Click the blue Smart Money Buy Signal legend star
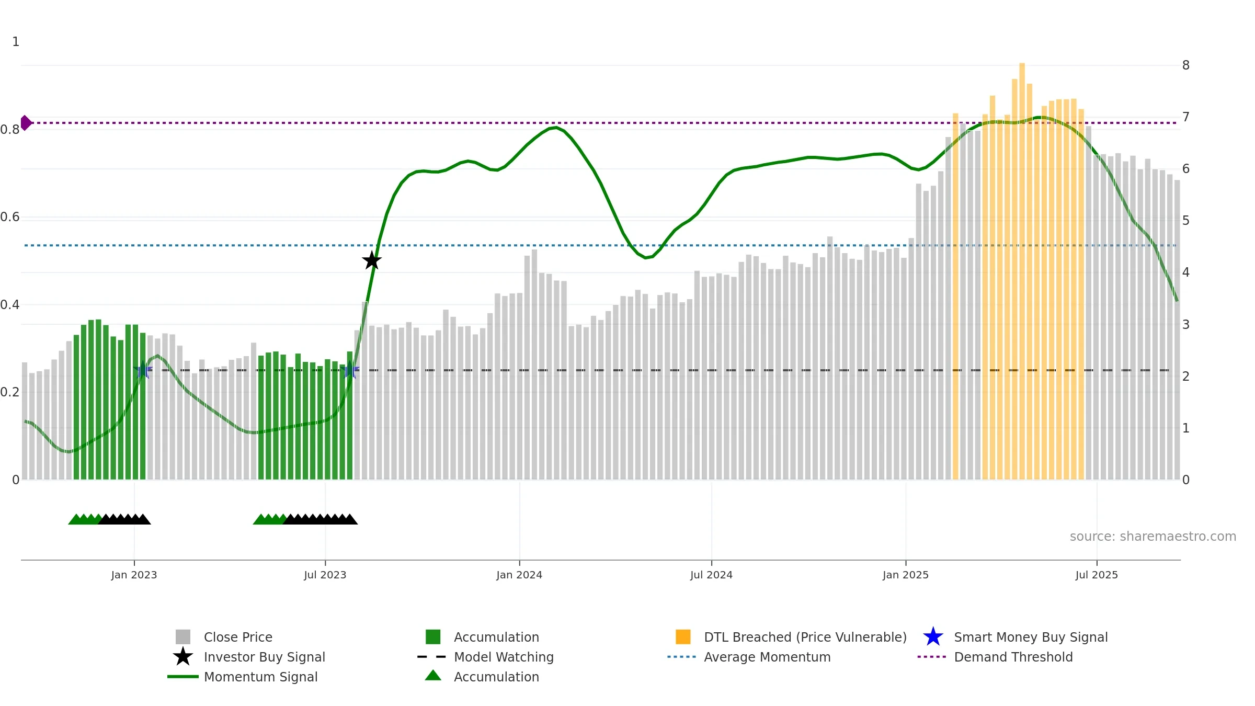1255x706 pixels. [933, 637]
